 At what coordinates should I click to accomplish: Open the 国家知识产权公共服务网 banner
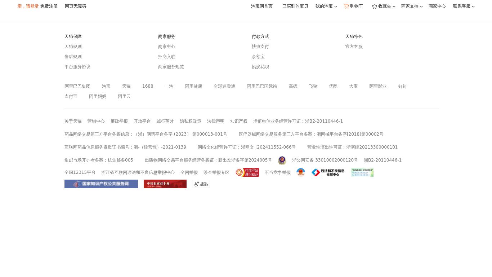click(101, 184)
